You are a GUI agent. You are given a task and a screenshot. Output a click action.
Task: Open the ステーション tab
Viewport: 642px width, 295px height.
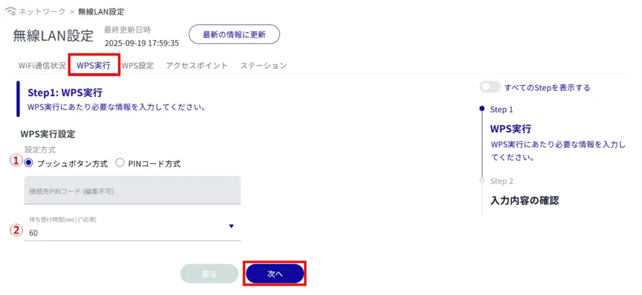(x=263, y=65)
